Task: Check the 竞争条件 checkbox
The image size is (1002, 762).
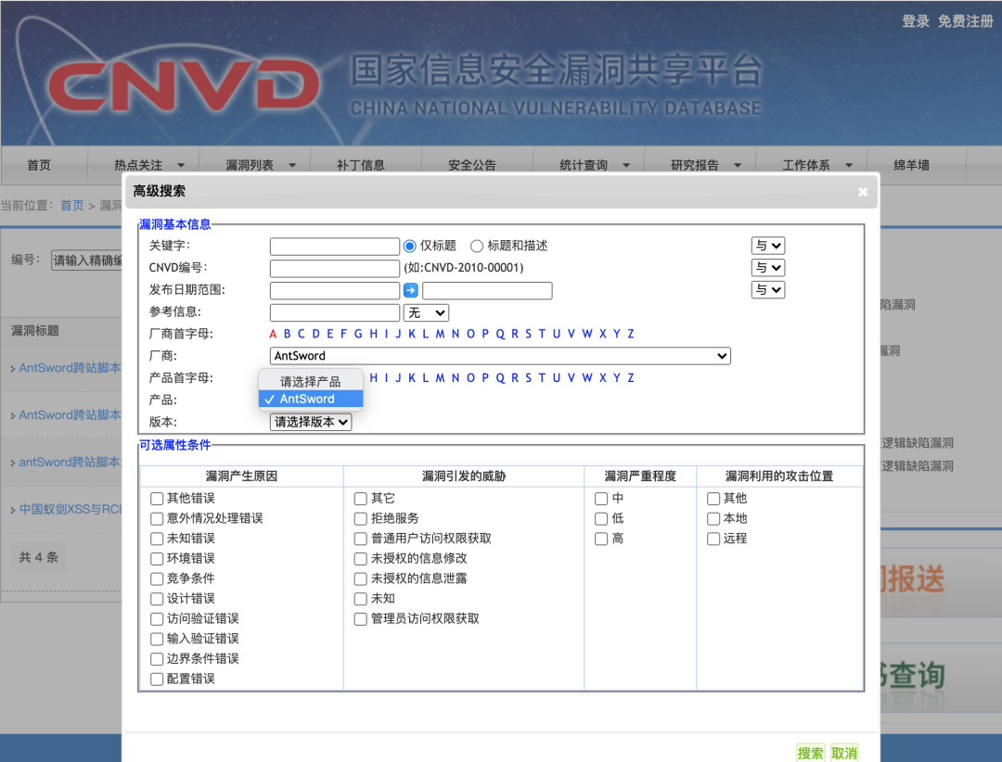Action: (x=157, y=578)
